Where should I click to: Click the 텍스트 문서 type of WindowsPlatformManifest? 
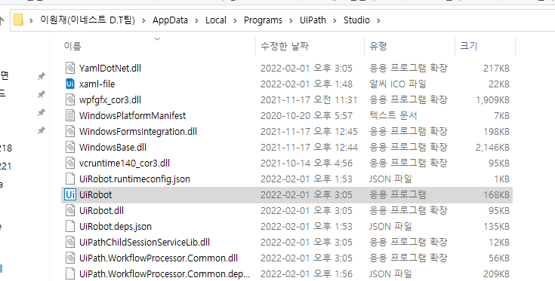click(x=393, y=116)
